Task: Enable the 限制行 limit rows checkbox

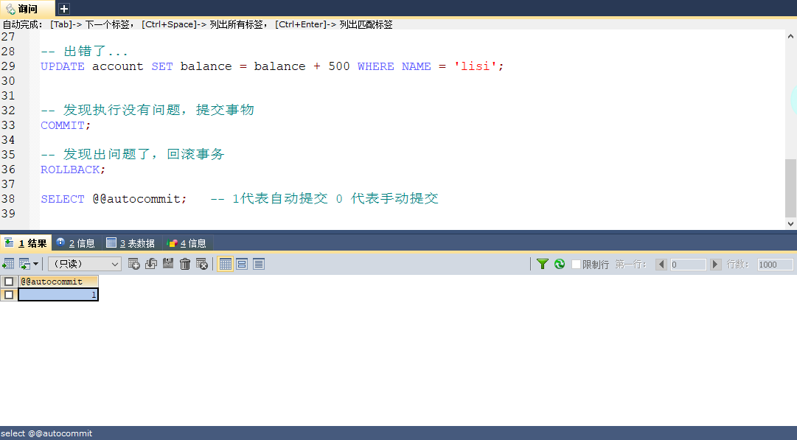Action: point(576,264)
